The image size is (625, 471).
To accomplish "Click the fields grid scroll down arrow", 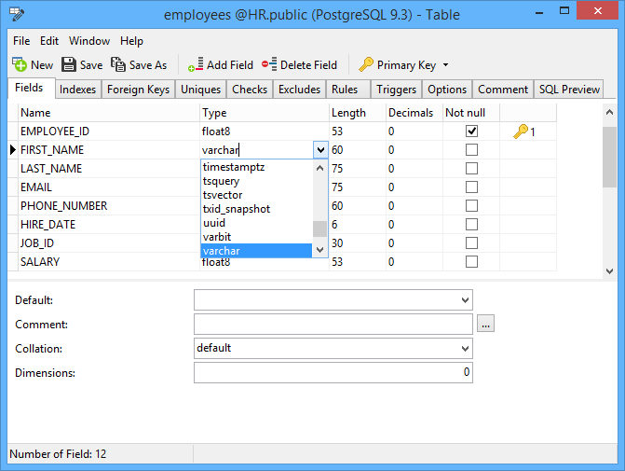I will tap(609, 271).
